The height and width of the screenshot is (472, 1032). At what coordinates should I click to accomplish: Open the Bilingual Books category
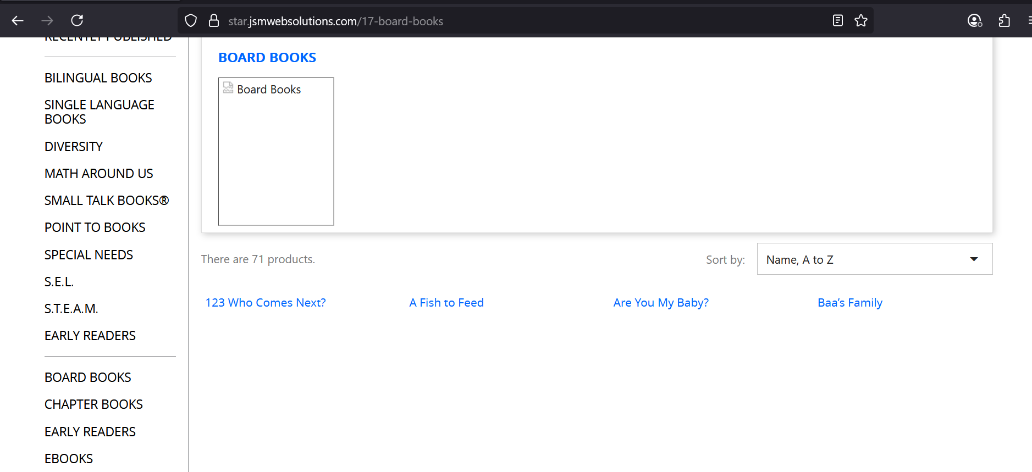(98, 78)
